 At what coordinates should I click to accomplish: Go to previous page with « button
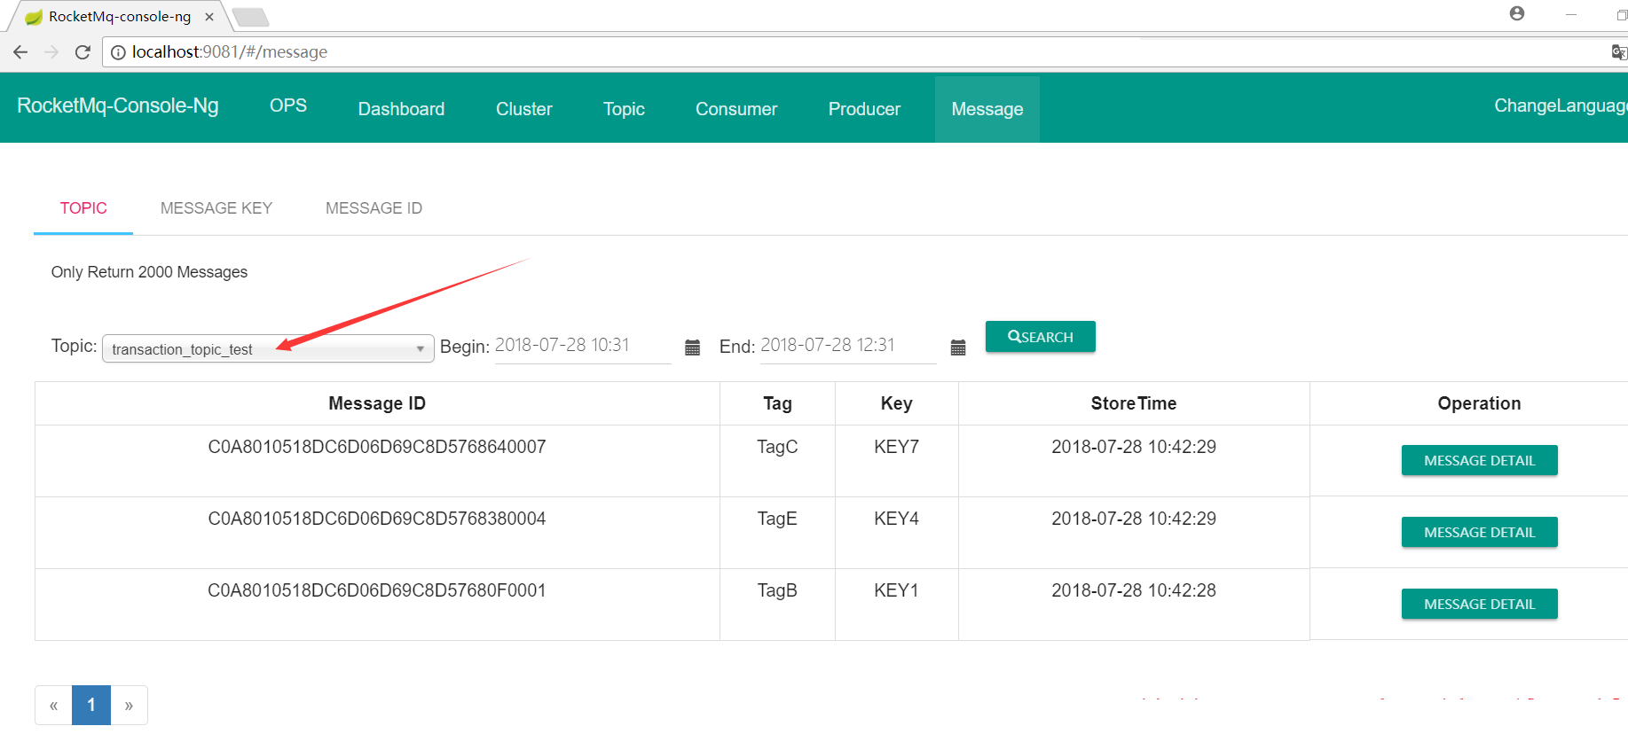pos(53,706)
